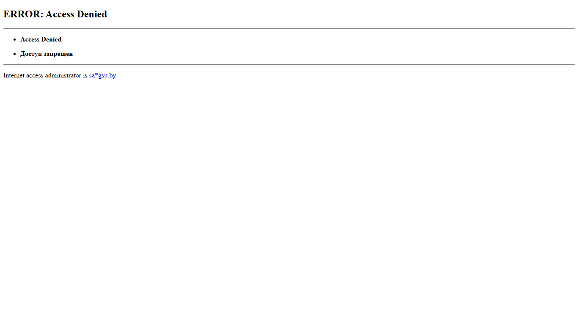Click the bullet marker before 'Доступ запрещен'
This screenshot has height=325, width=578.
point(15,54)
